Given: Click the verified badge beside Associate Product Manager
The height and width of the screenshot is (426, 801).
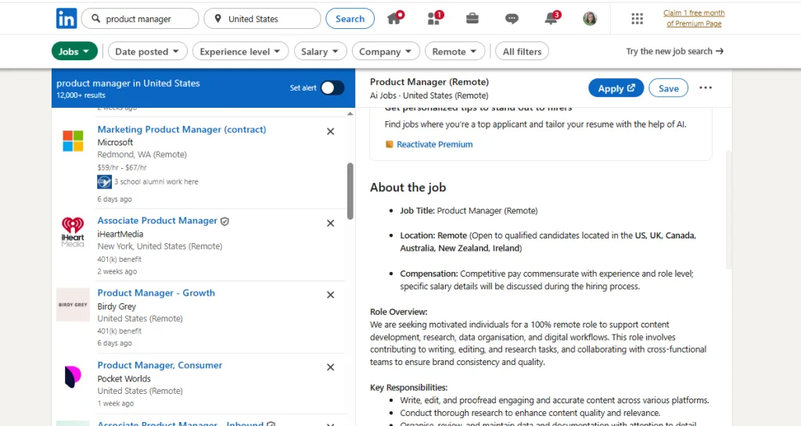Looking at the screenshot, I should pos(224,221).
